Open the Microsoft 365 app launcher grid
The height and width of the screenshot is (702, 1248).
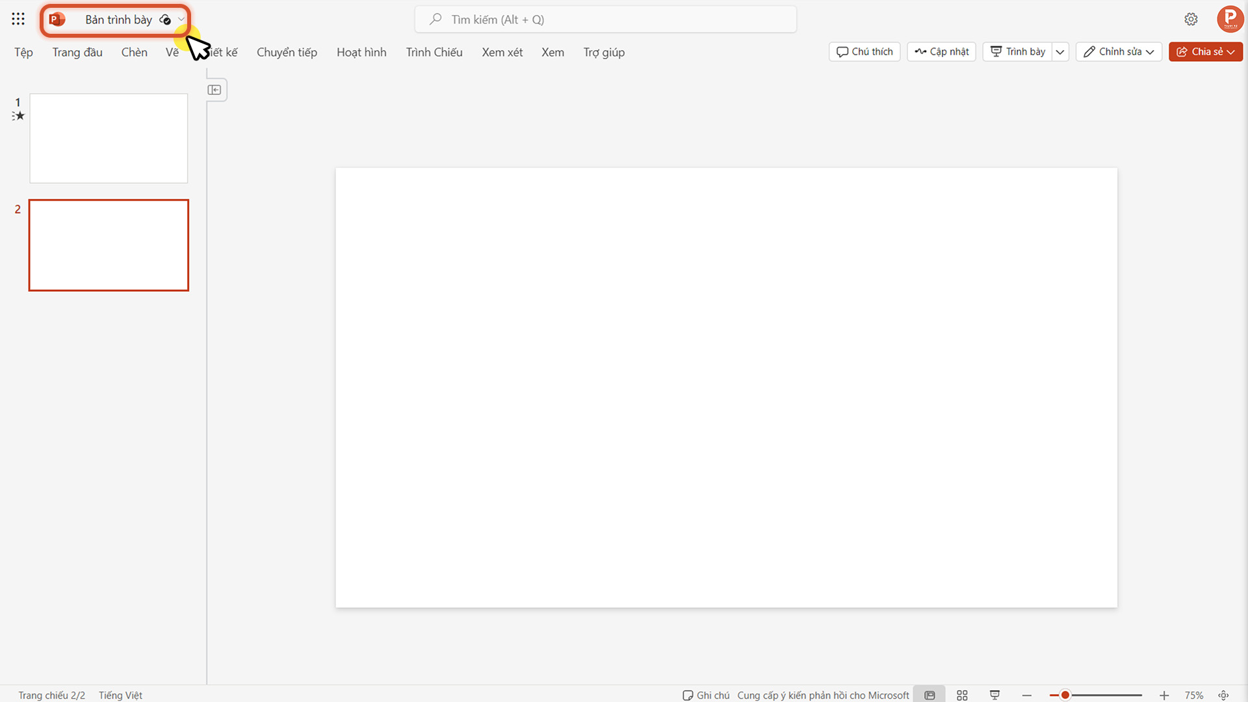click(x=18, y=19)
